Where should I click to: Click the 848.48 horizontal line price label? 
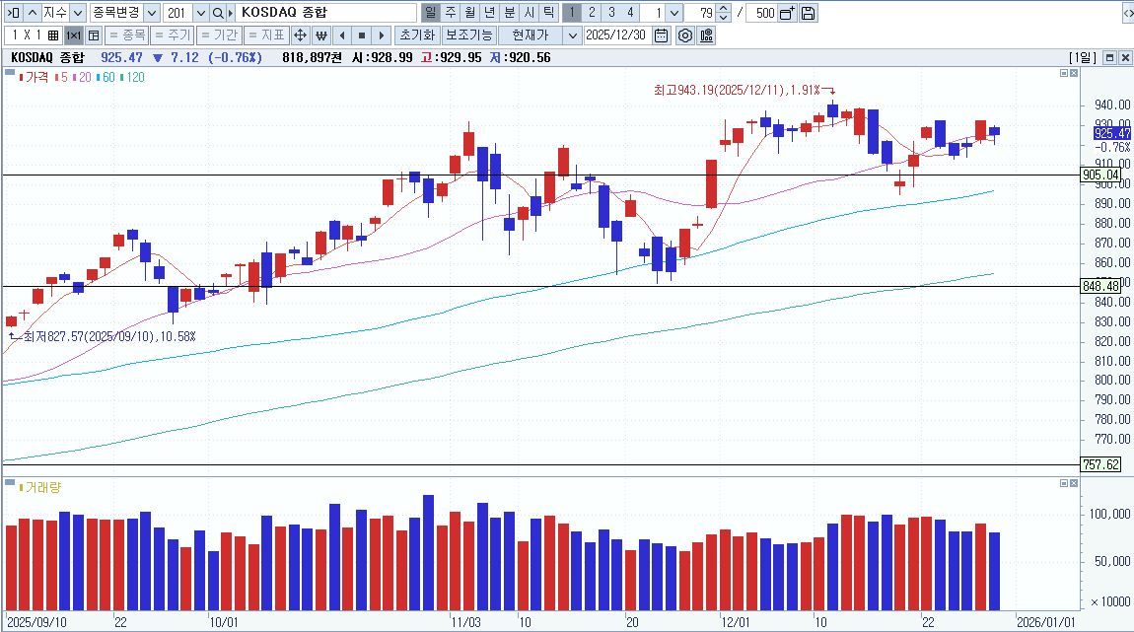1100,286
